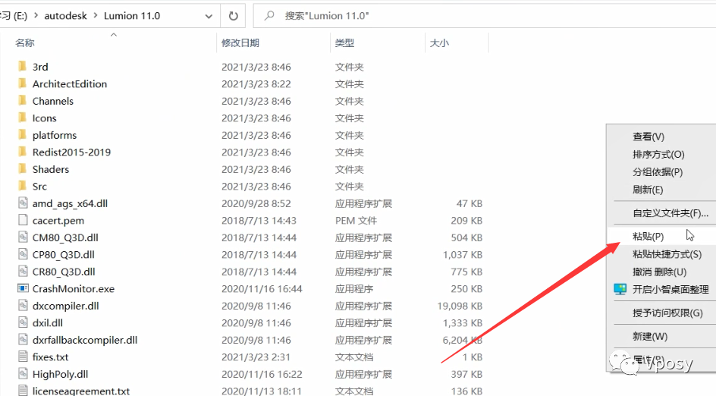Expand the chevron after autodesk breadcrumb
716x396 pixels.
pos(96,15)
